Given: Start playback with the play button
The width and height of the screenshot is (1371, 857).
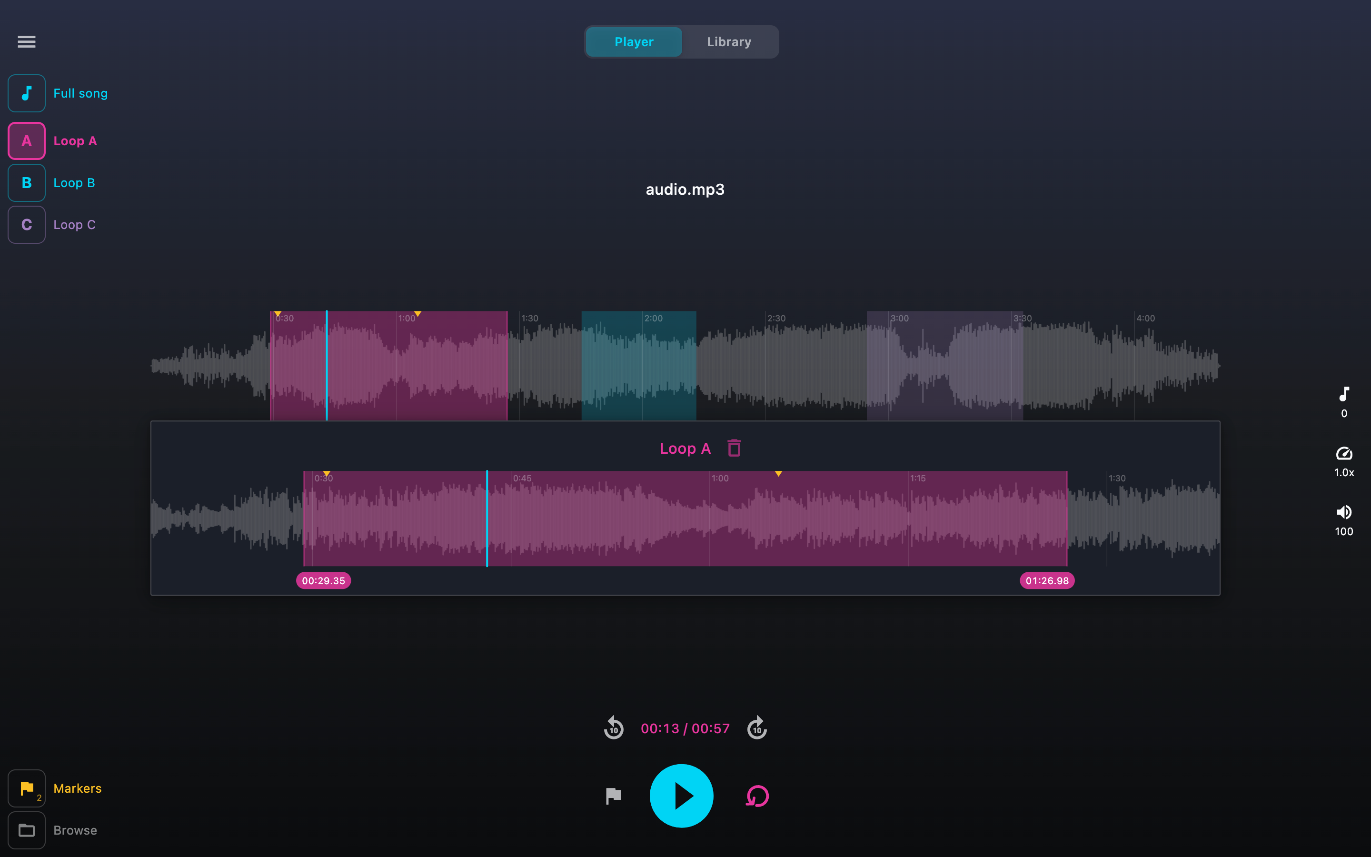Looking at the screenshot, I should point(682,796).
